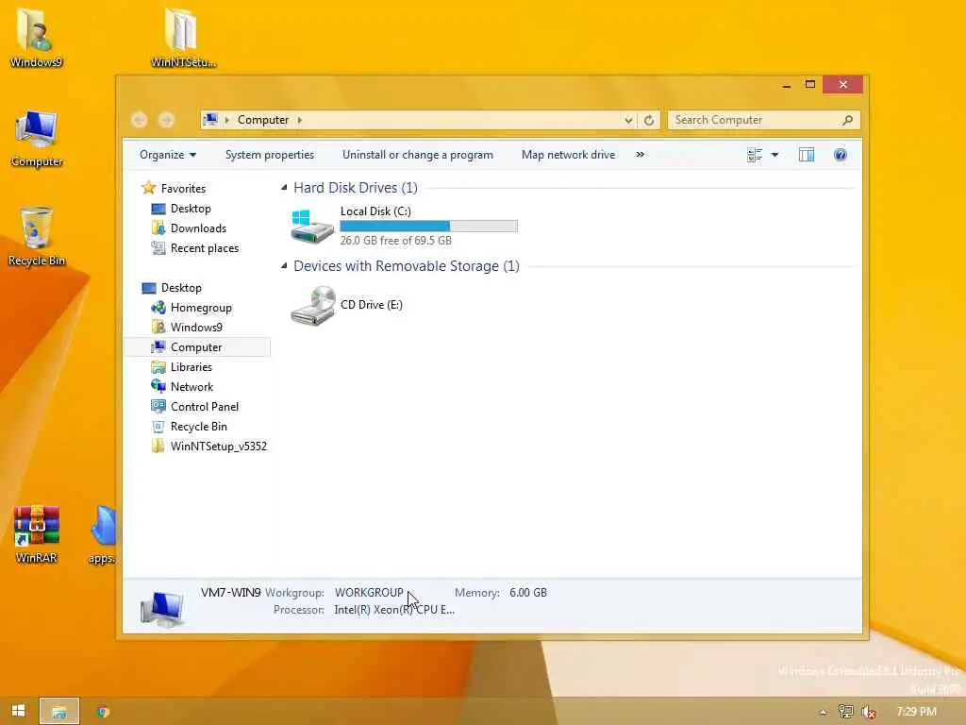Change the view layout icon
The image size is (966, 725).
[755, 155]
